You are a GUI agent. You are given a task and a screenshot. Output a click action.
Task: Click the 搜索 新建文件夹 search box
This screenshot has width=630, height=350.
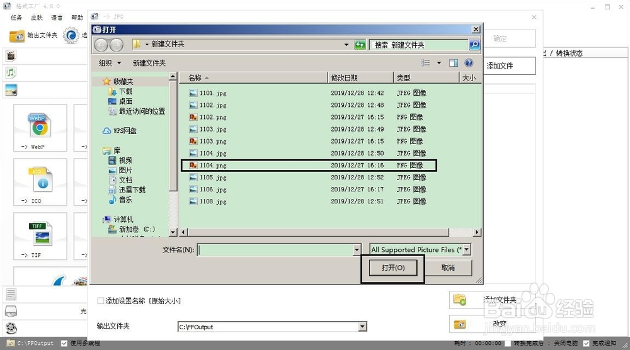click(x=419, y=45)
